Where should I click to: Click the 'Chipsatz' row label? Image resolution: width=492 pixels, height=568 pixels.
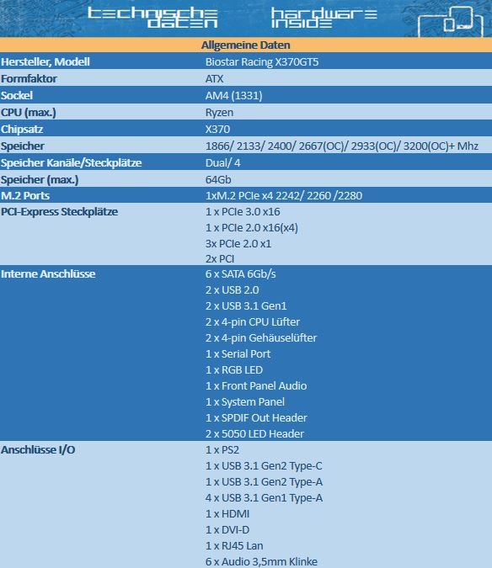(22, 130)
